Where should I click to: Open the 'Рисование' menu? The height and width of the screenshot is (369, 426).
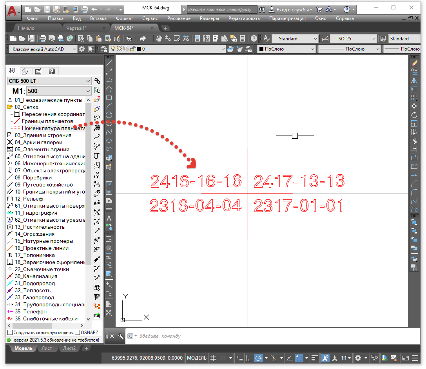(x=179, y=18)
